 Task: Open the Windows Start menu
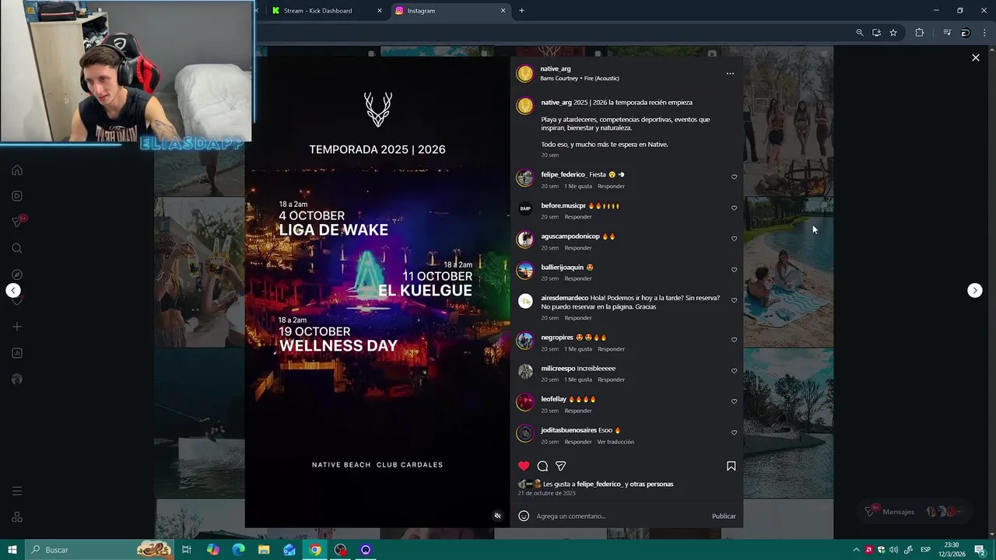[12, 550]
